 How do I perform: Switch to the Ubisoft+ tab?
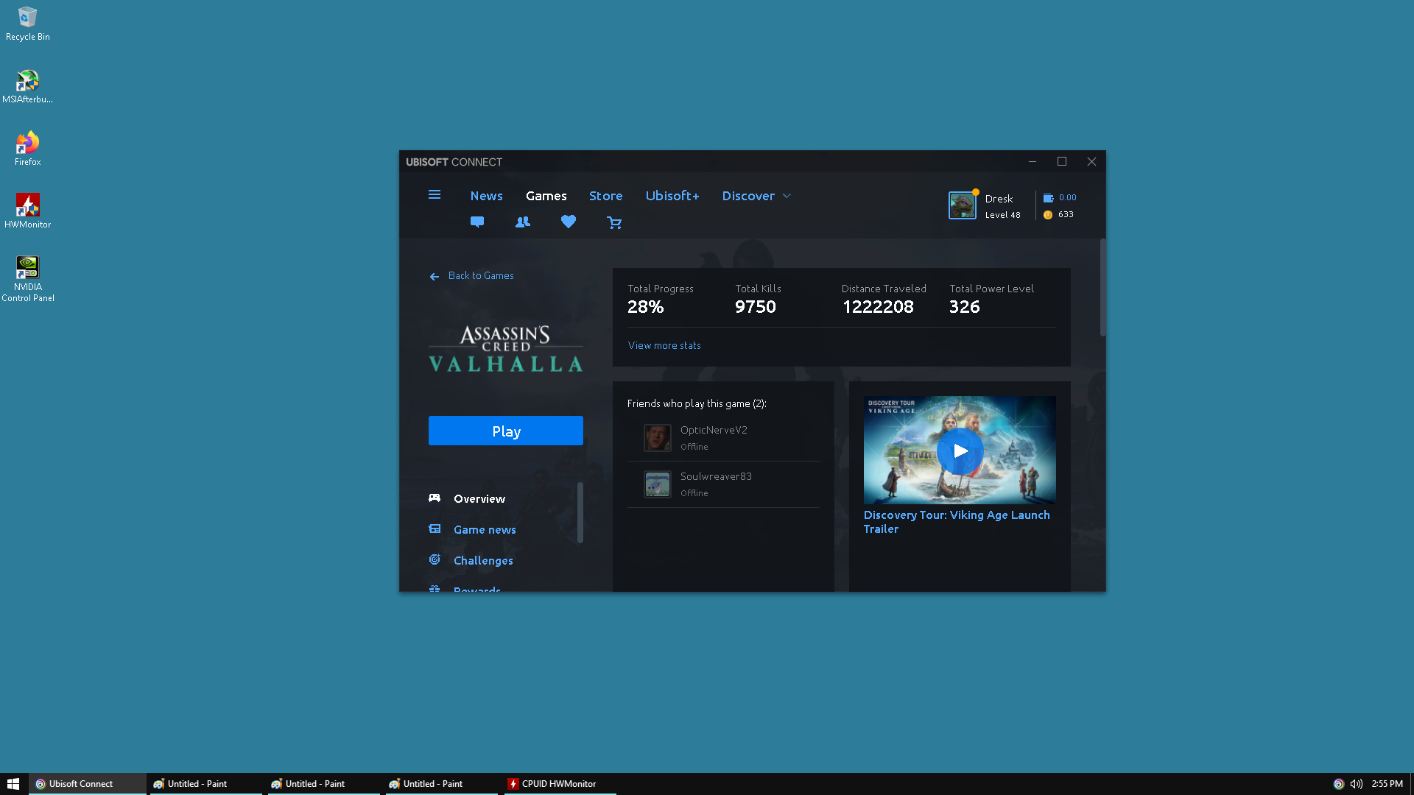[x=672, y=196]
